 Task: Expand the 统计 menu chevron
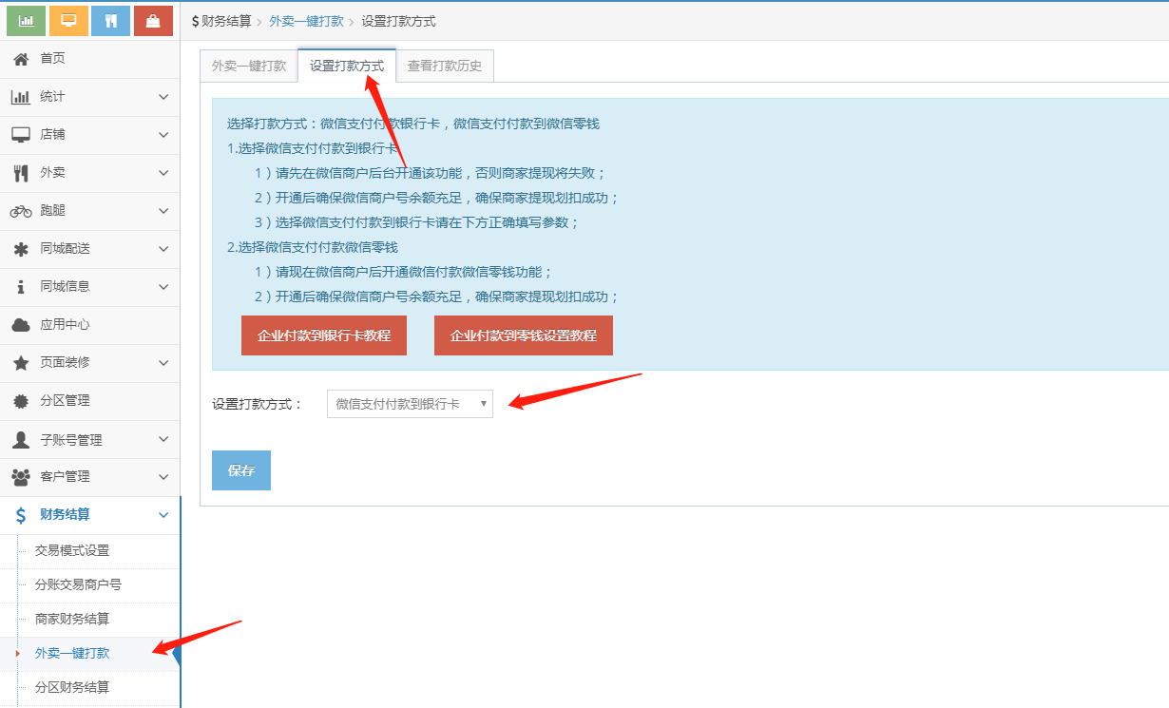(163, 97)
